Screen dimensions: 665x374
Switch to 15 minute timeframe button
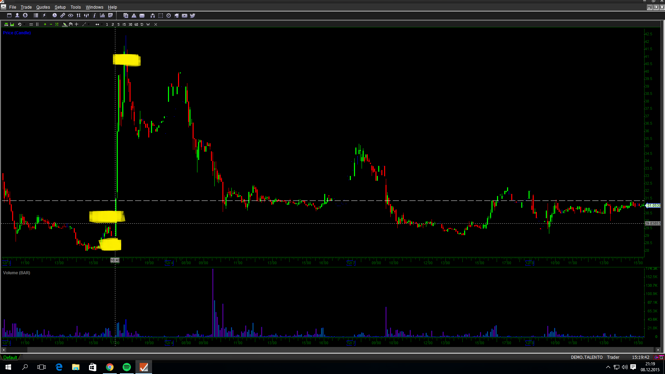(x=124, y=25)
